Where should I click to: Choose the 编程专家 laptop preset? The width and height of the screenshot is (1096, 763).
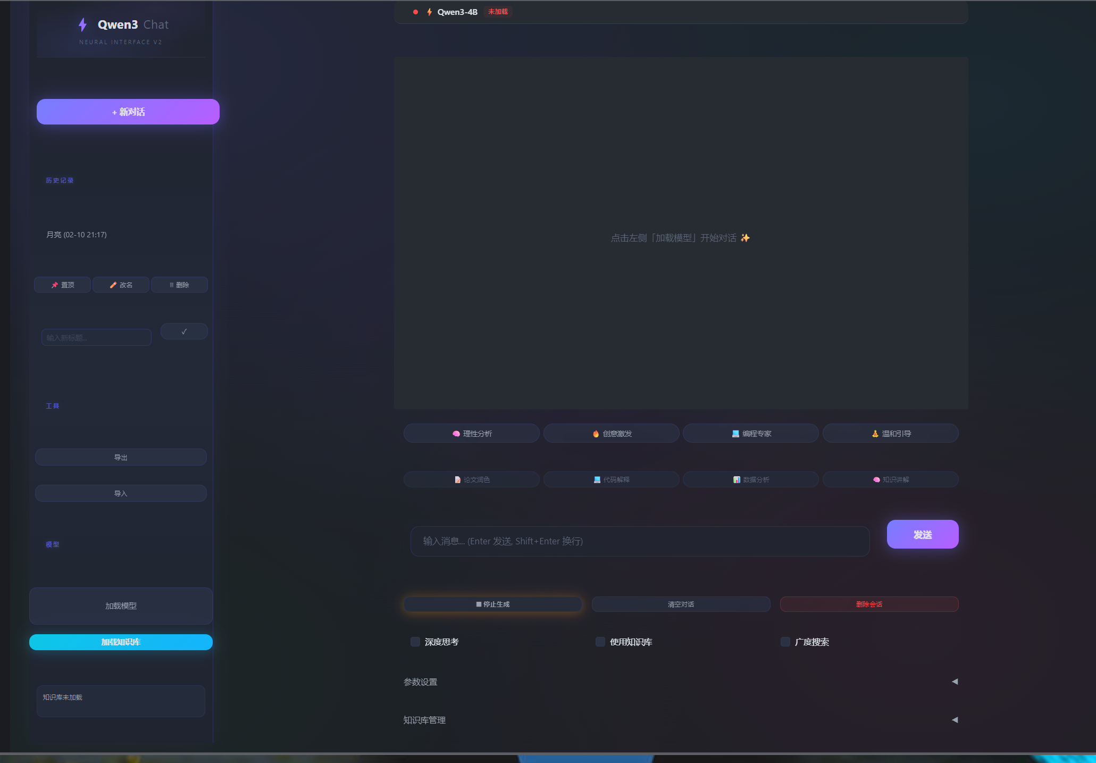(751, 434)
